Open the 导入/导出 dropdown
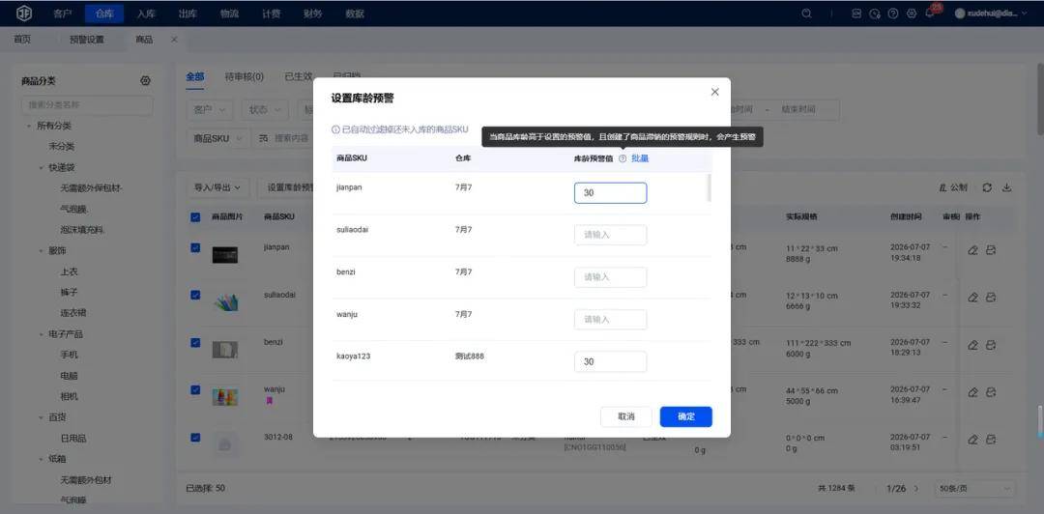1044x514 pixels. pyautogui.click(x=217, y=187)
